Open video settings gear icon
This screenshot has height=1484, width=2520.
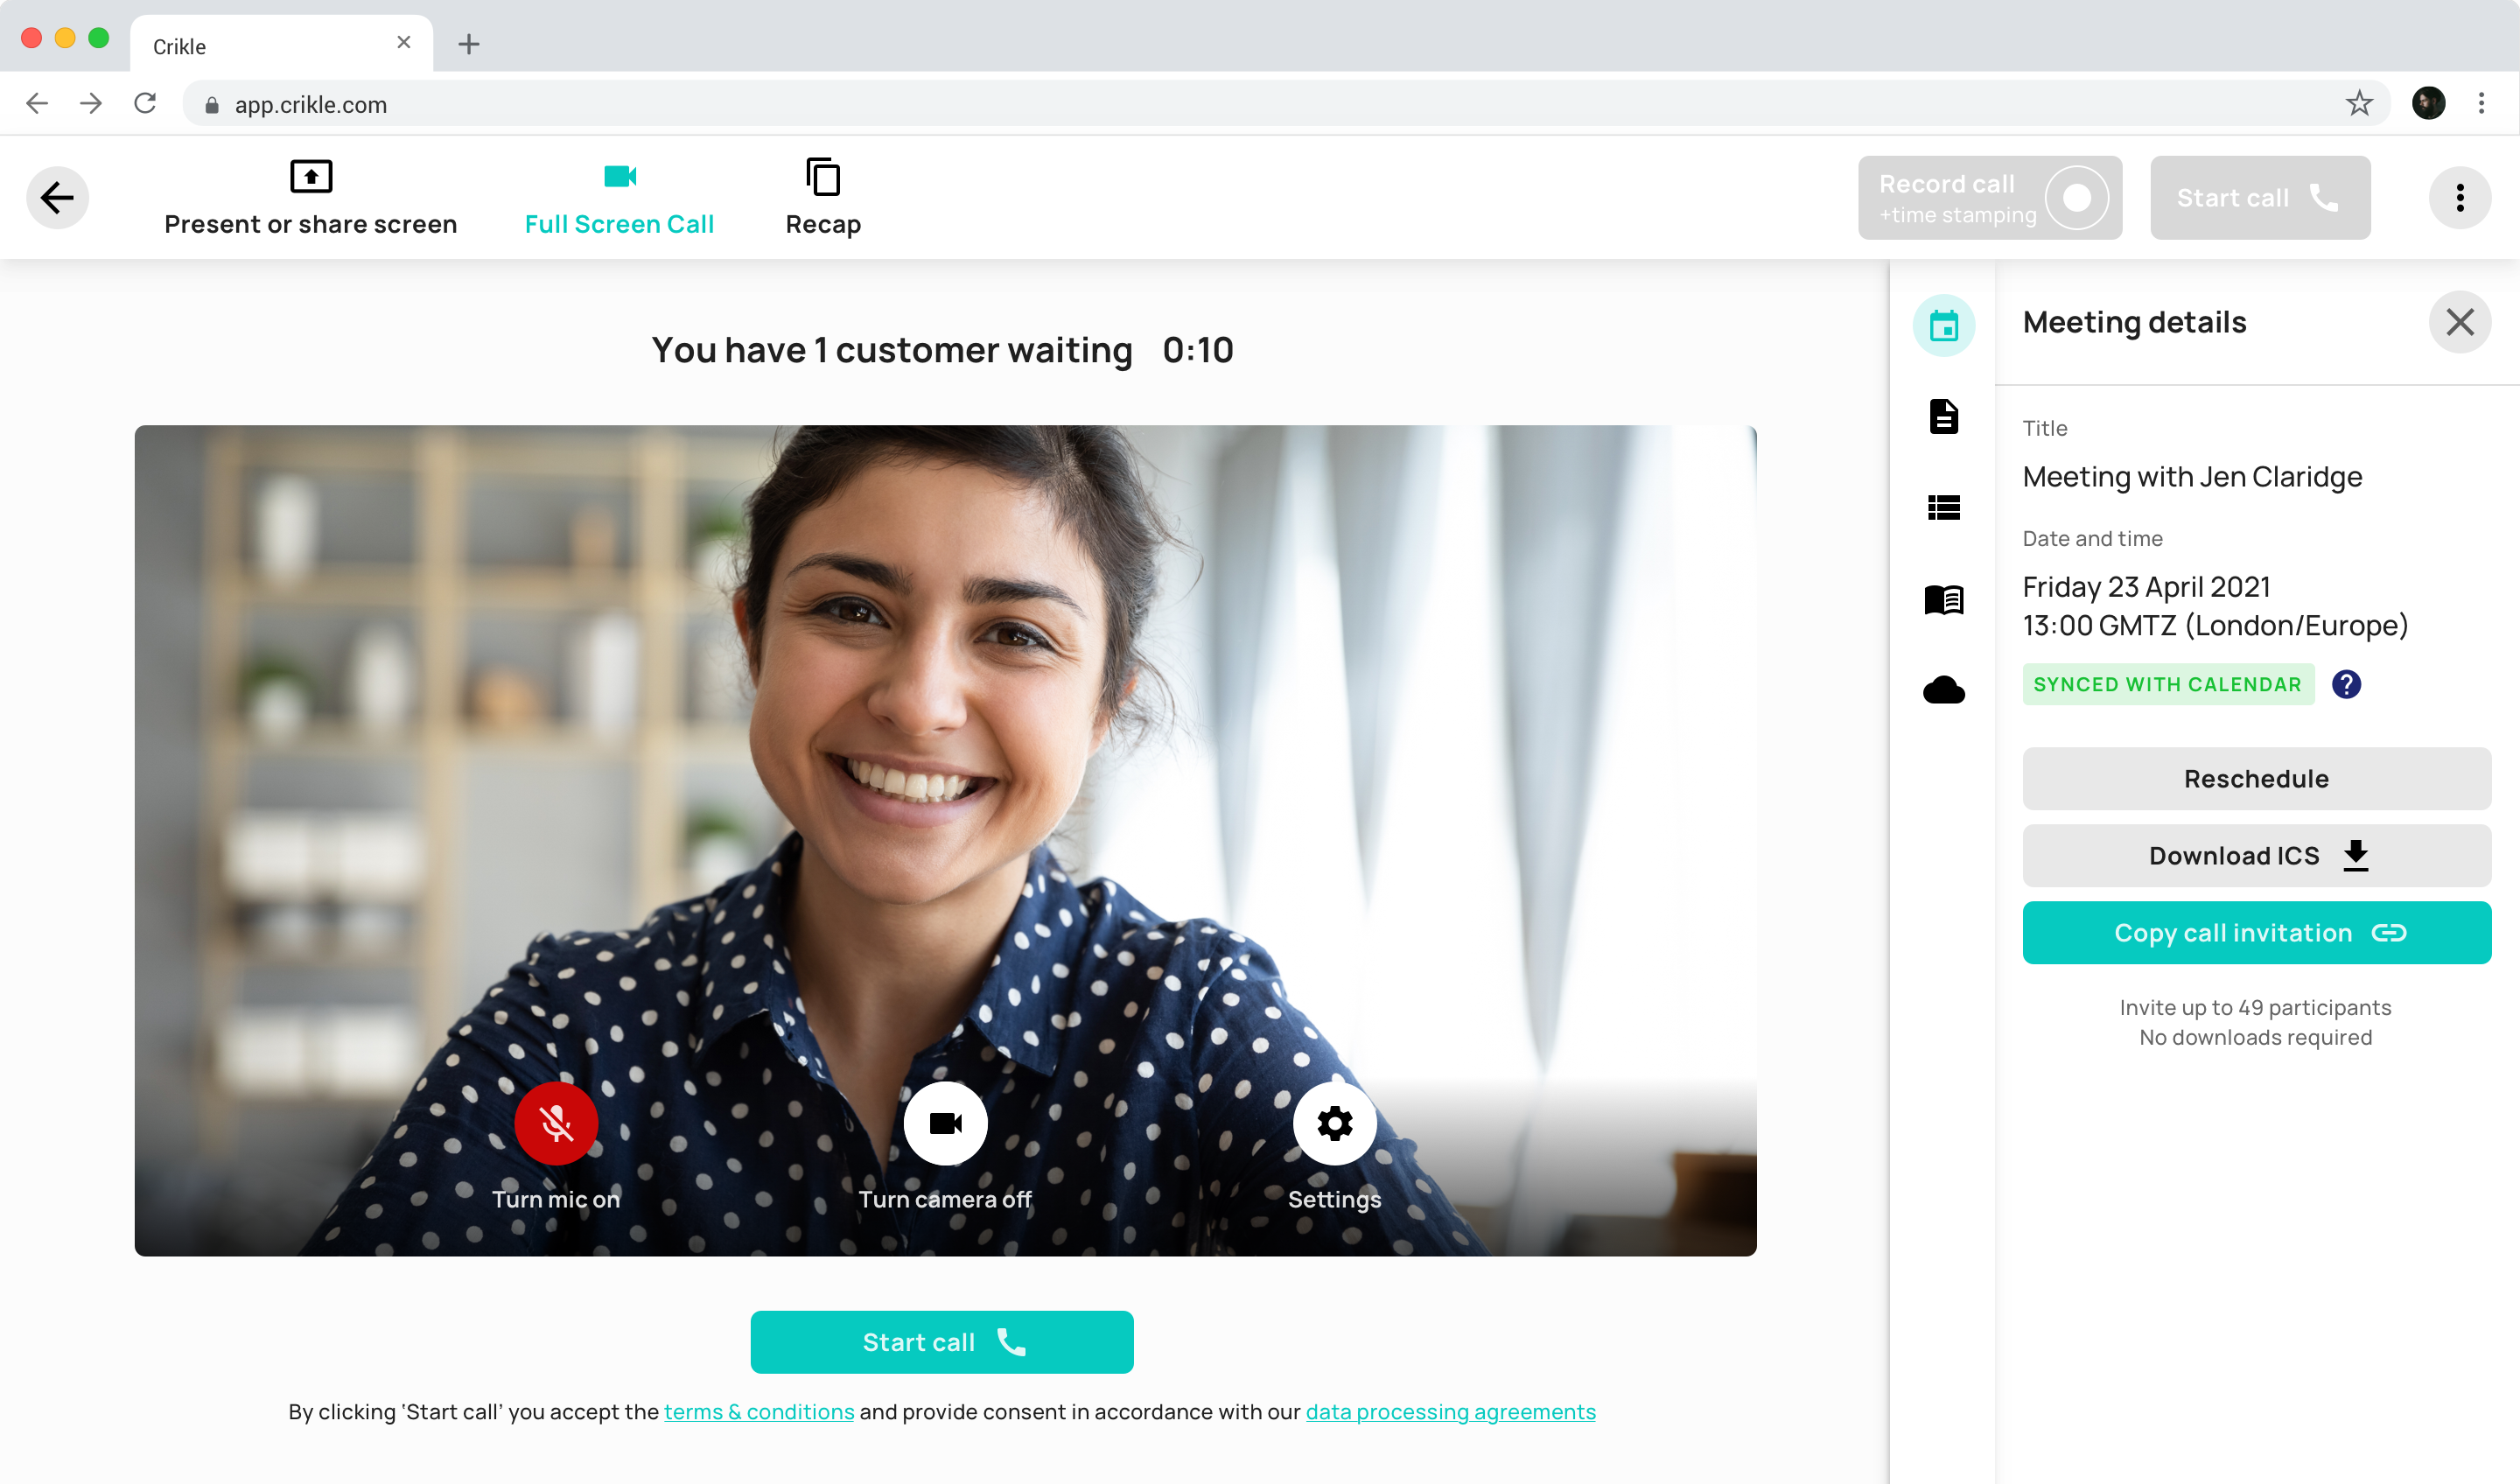tap(1334, 1123)
